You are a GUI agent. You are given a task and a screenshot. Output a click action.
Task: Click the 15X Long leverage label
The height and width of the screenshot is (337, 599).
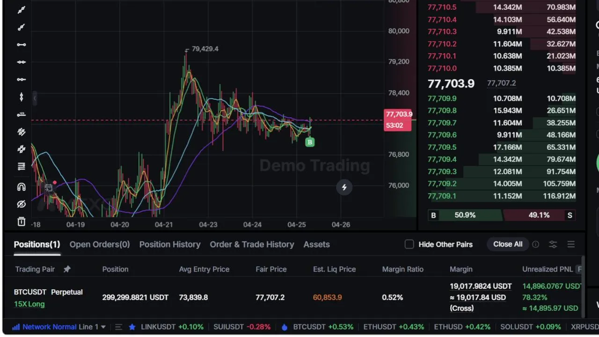(x=29, y=304)
